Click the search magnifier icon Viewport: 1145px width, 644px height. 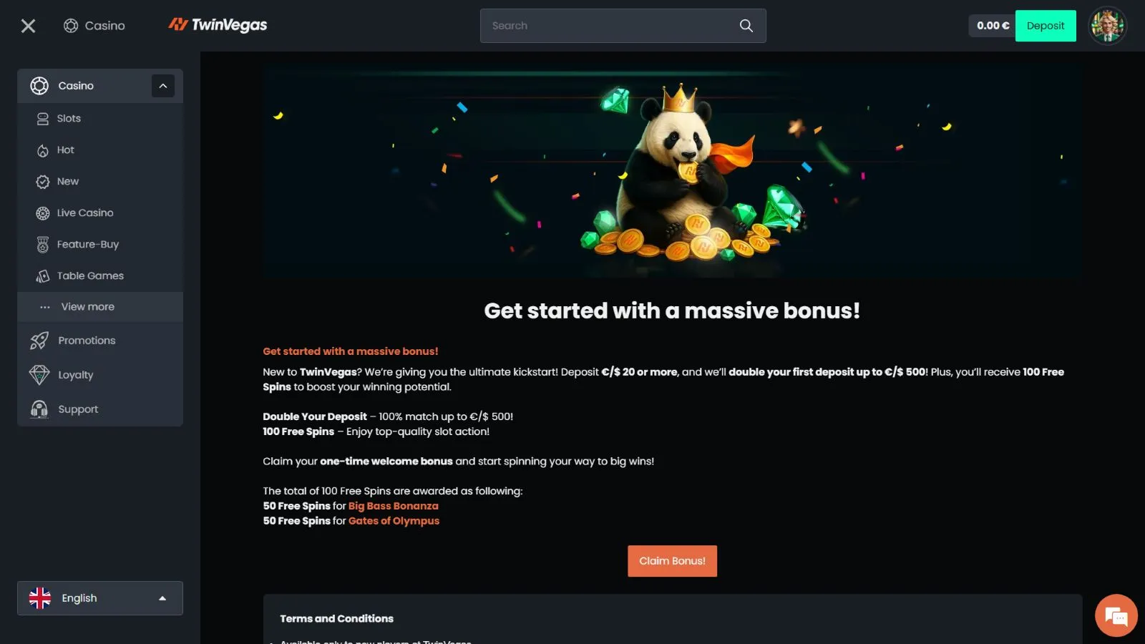(746, 26)
